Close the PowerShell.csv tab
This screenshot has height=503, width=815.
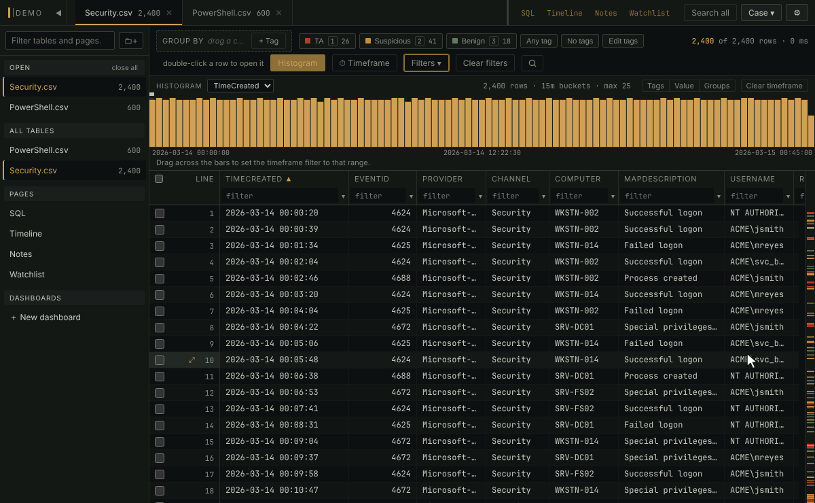point(278,13)
